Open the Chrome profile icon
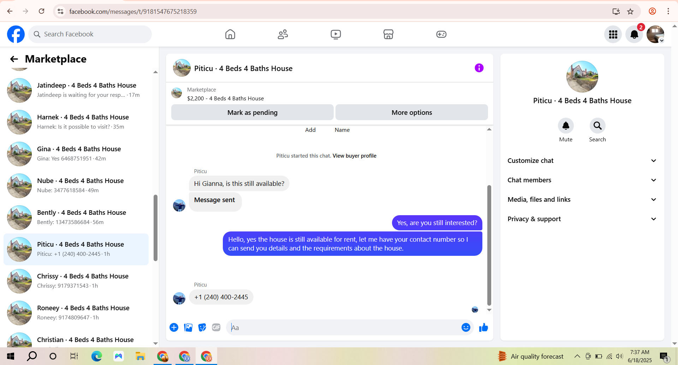Image resolution: width=678 pixels, height=365 pixels. (652, 11)
